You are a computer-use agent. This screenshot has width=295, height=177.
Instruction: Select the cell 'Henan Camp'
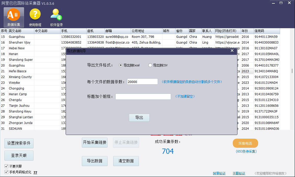pyautogui.click(x=21, y=94)
